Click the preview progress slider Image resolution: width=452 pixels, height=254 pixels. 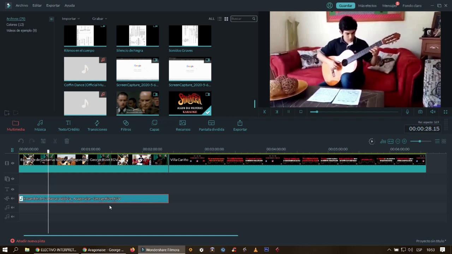354,112
